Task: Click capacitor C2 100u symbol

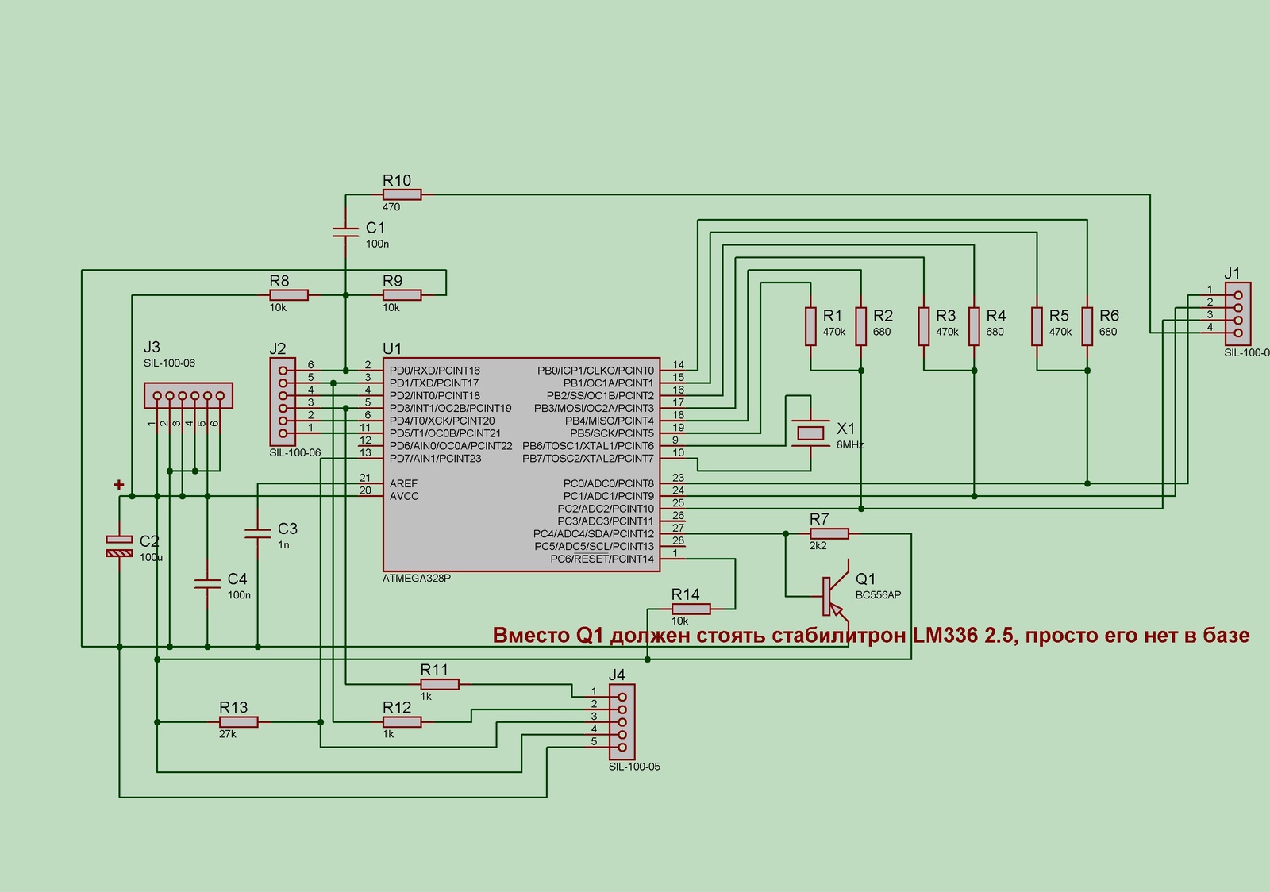Action: [119, 546]
